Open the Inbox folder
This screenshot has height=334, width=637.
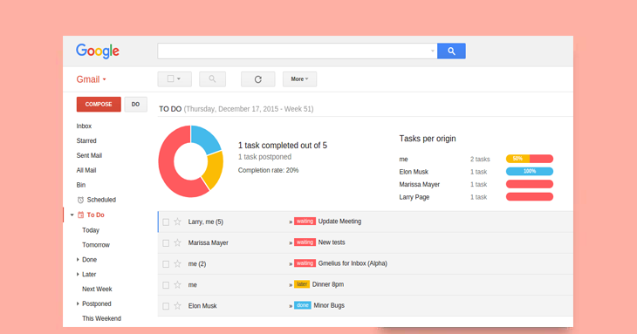point(84,126)
